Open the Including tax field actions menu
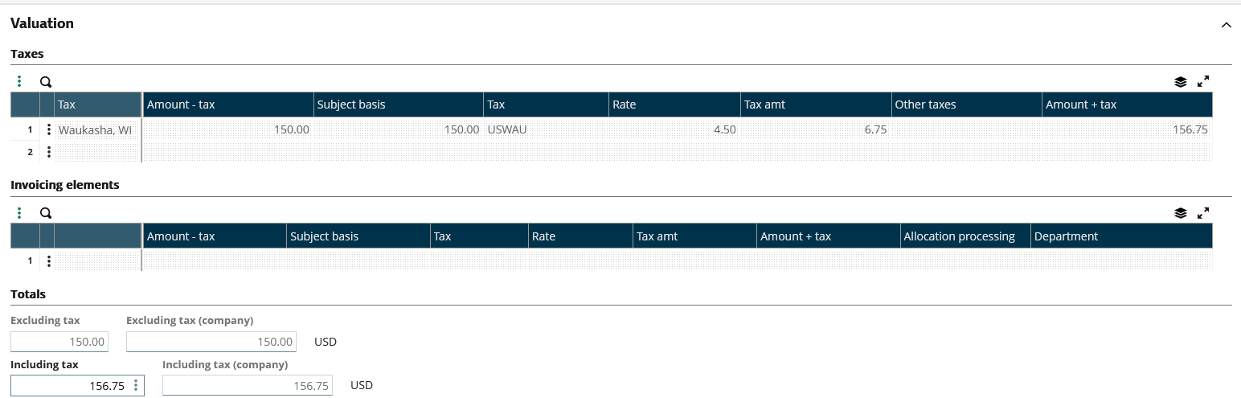The width and height of the screenshot is (1241, 398). point(136,386)
